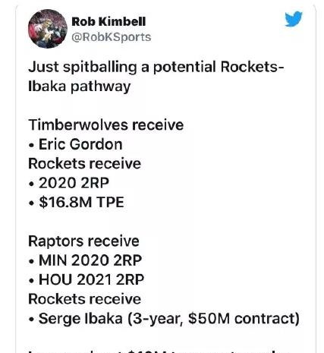Click "Rockets receive" heading above Serge Ibaka

point(84,299)
